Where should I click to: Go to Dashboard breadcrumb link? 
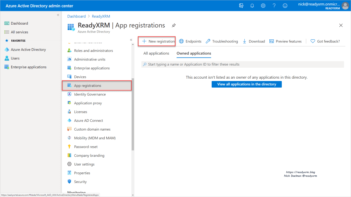77,16
